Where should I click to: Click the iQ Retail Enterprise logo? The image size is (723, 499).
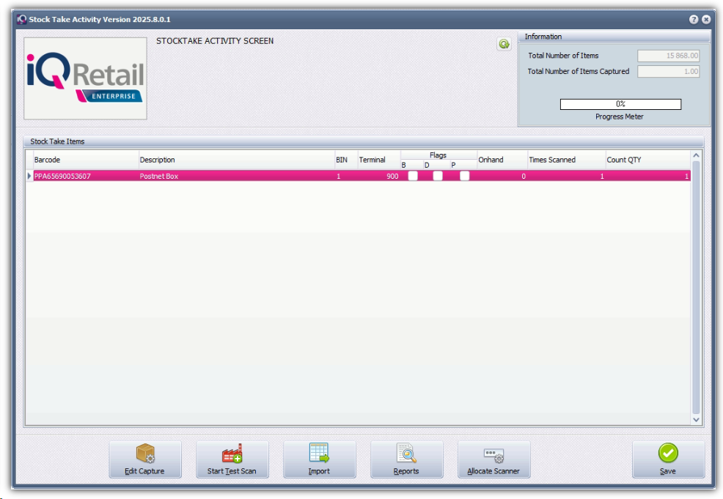(x=85, y=78)
